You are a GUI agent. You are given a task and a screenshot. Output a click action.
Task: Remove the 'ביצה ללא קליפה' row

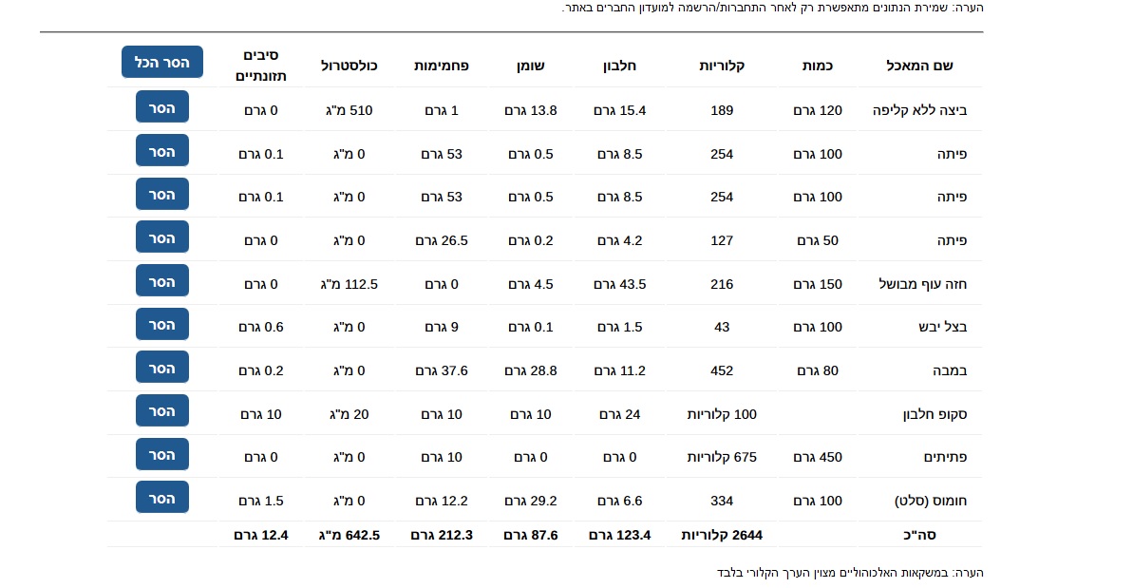point(161,107)
